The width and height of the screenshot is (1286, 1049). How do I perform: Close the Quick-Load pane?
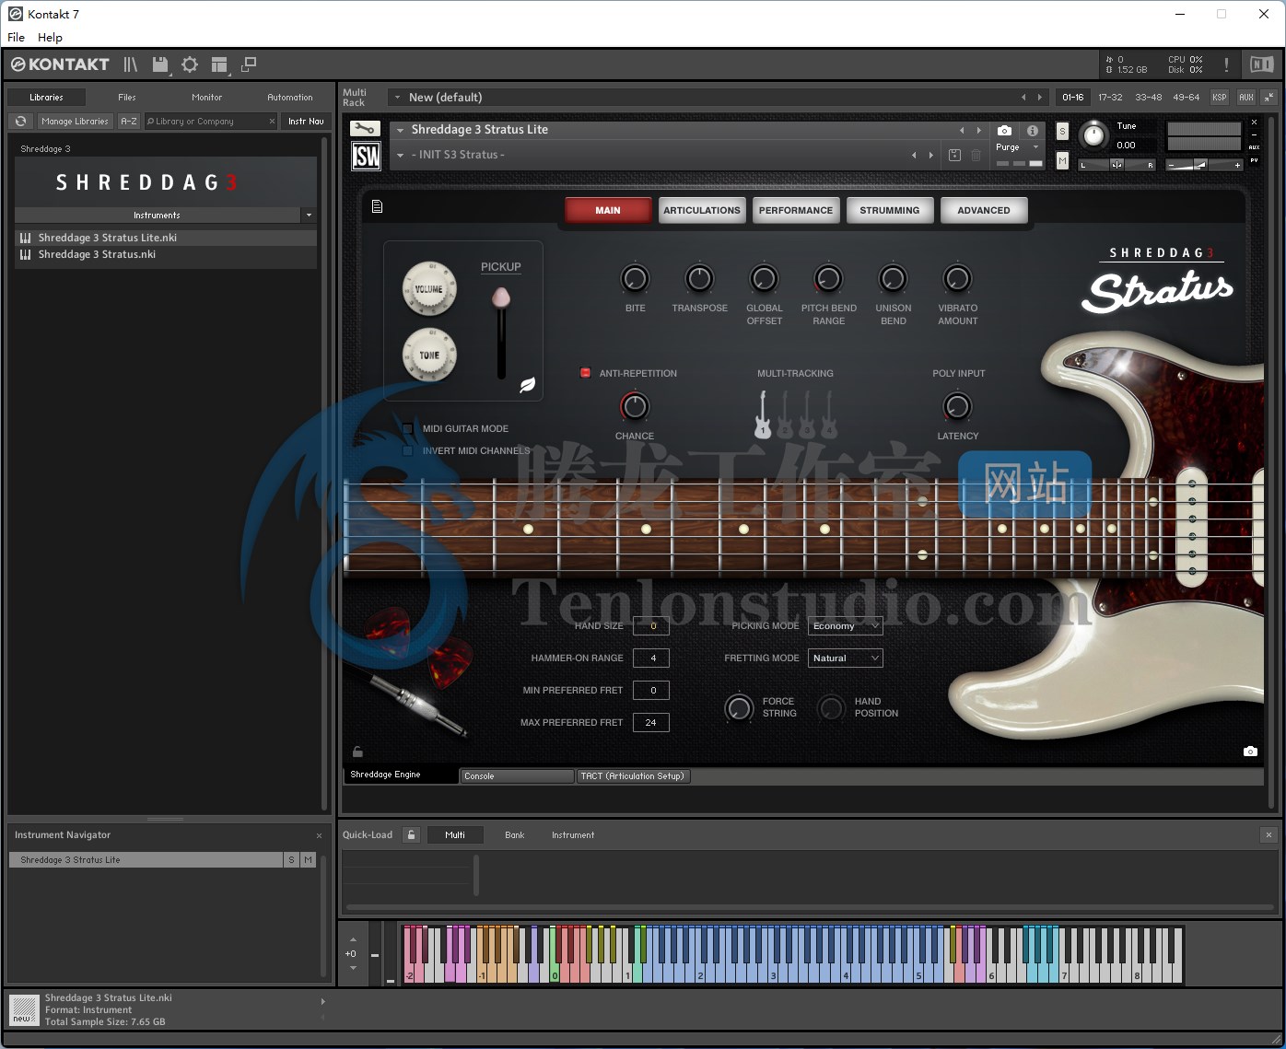click(x=1268, y=834)
